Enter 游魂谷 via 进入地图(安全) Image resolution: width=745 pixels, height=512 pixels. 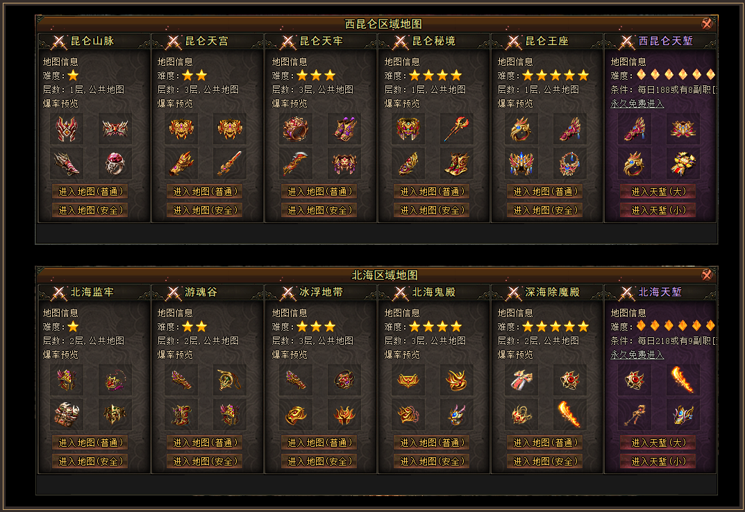point(204,461)
